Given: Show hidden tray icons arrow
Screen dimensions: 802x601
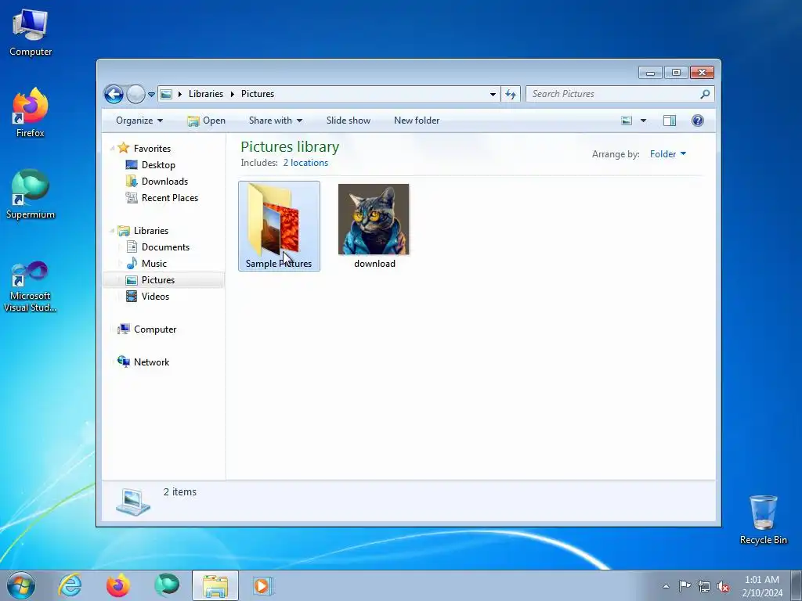Looking at the screenshot, I should point(666,586).
